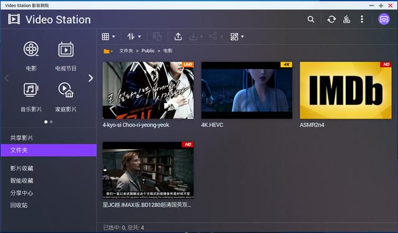
Task: Click the ASMR2n4 title text
Action: tap(312, 125)
